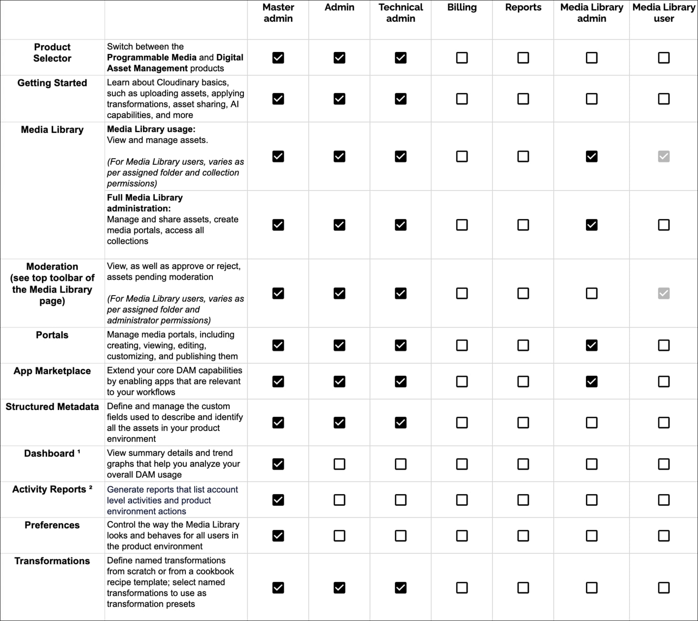The height and width of the screenshot is (621, 698).
Task: Click grayed Media Library user checkbox for usage
Action: pyautogui.click(x=664, y=157)
